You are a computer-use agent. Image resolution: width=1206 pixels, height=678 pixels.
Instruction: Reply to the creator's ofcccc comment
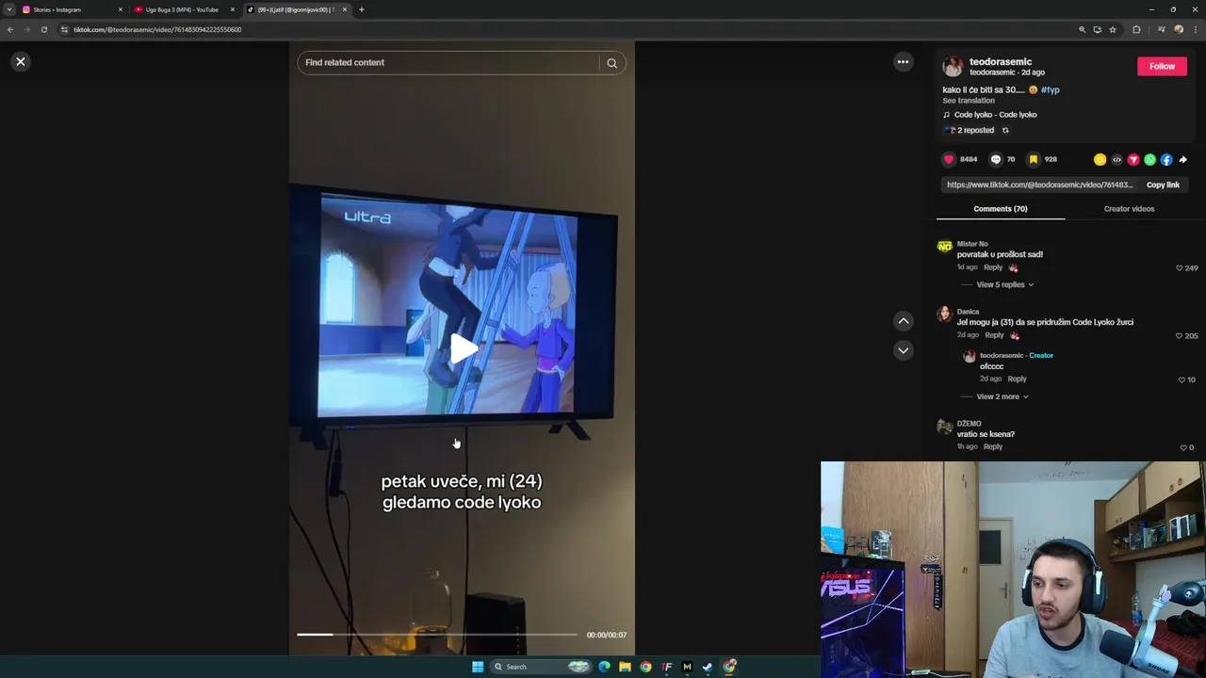[1017, 379]
